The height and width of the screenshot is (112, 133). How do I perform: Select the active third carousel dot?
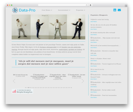pyautogui.click(x=29, y=88)
